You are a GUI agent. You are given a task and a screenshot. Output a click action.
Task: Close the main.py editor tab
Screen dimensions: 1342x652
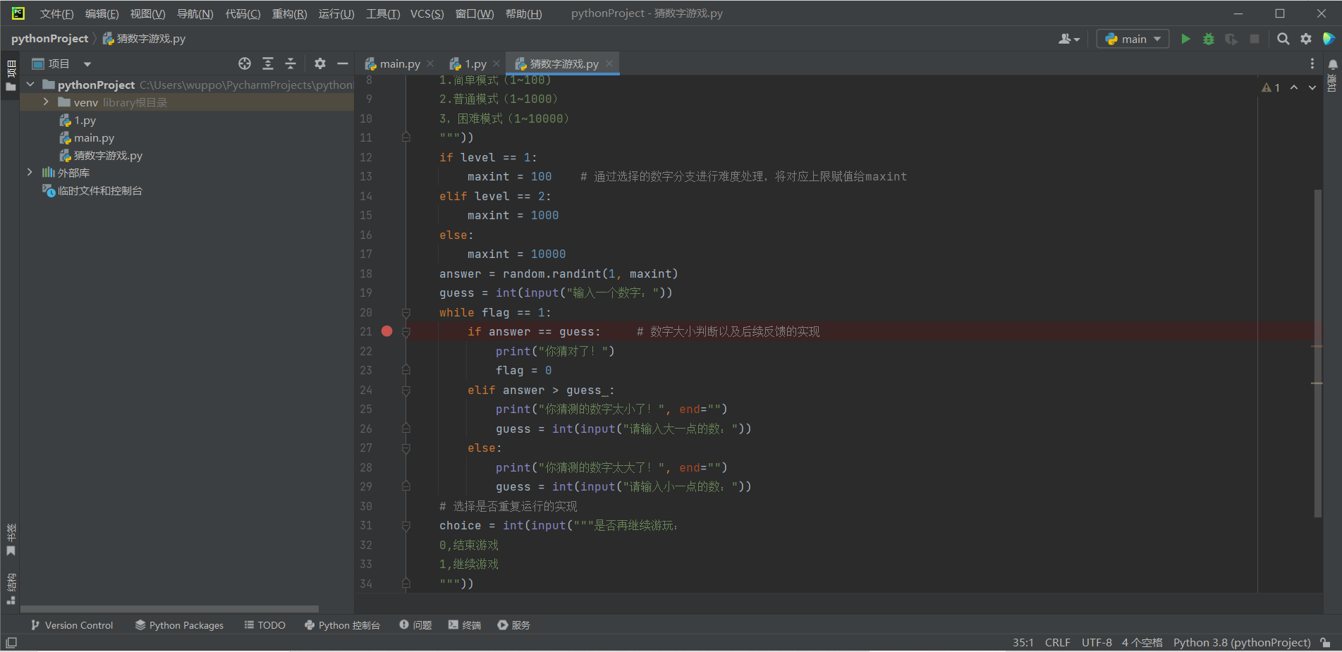(x=430, y=63)
